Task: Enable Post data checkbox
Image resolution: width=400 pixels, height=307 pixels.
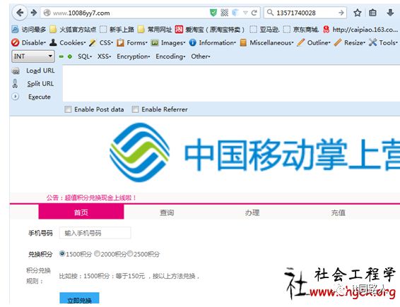Action: [x=68, y=109]
